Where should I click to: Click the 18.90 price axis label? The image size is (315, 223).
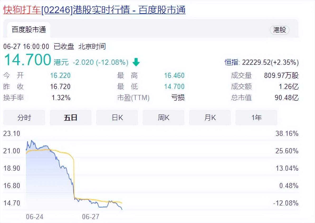tap(12, 168)
